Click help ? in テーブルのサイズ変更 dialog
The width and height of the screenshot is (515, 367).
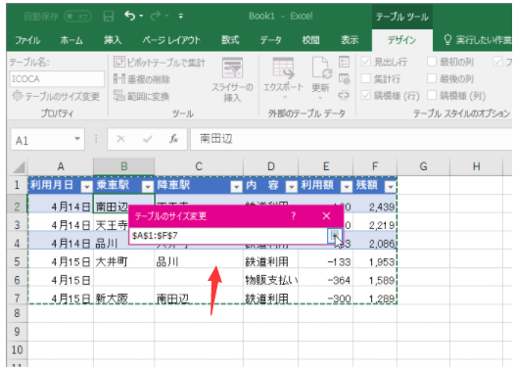(x=294, y=216)
